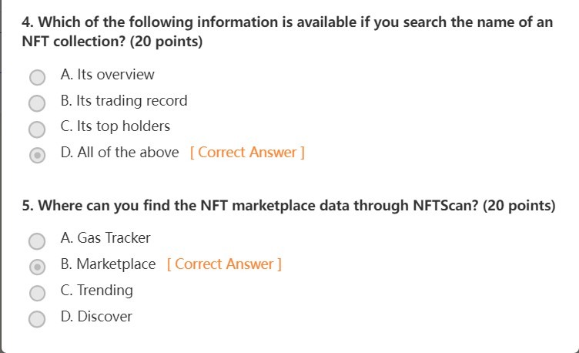Click the 'A. Gas Tracker' option text
579x353 pixels.
pyautogui.click(x=105, y=238)
